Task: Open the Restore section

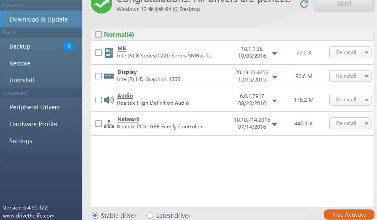Action: (20, 63)
